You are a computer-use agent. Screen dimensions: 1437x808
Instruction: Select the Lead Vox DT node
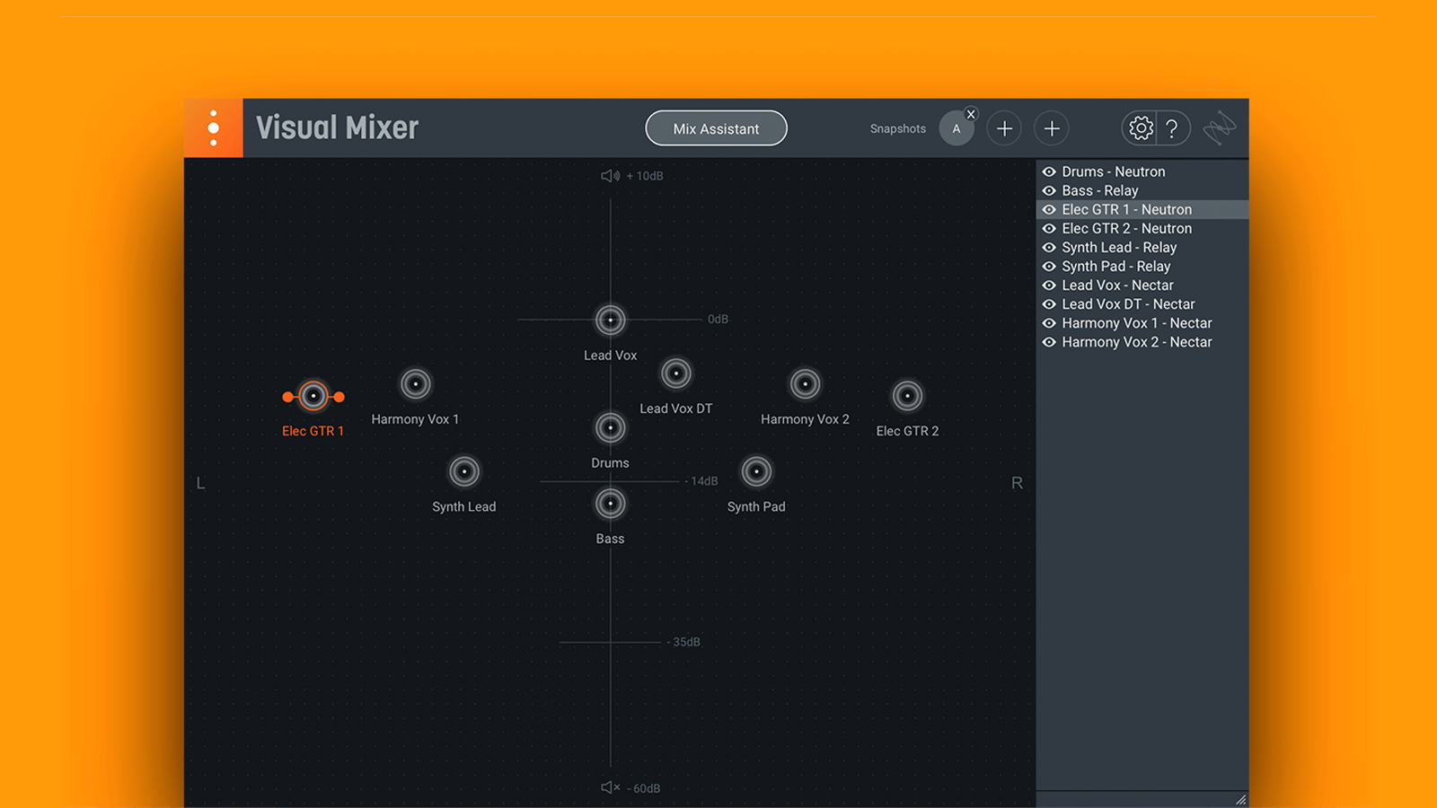(675, 373)
